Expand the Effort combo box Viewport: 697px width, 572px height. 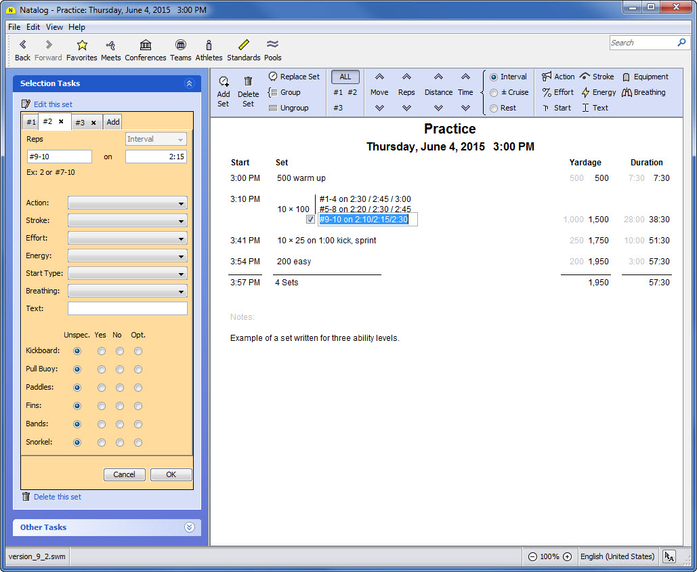click(127, 239)
